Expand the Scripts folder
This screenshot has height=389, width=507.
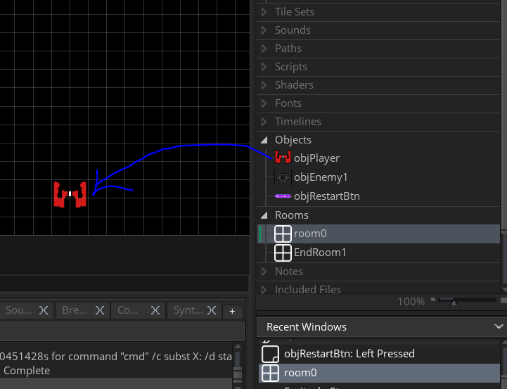tap(264, 67)
